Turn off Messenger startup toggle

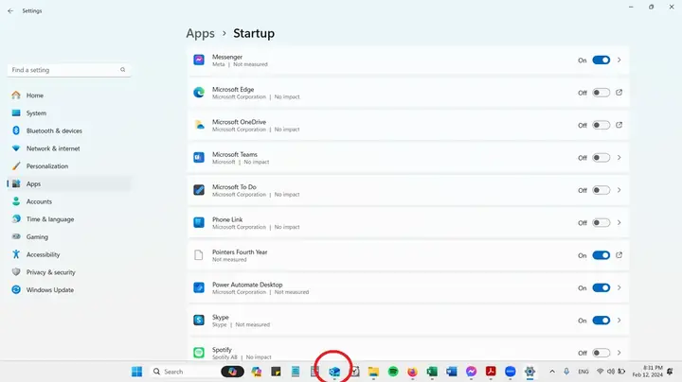pyautogui.click(x=601, y=60)
